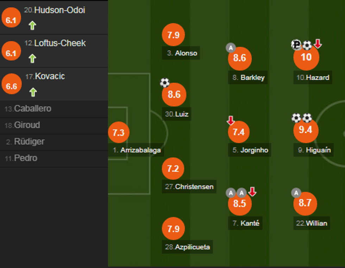Click the goal icon above Luiz's rating
The image size is (345, 268).
164,83
